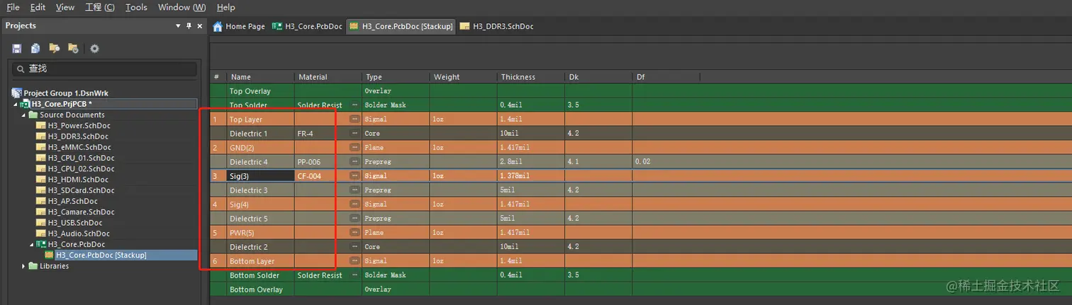Click the Compile documents icon in Projects toolbar
Screen dimensions: 1072x305
[x=35, y=48]
